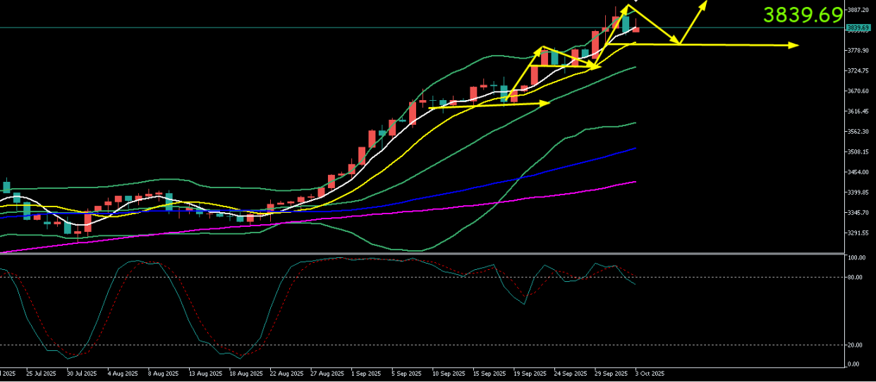Select the 3508.15 price axis label
This screenshot has width=876, height=382.
point(858,152)
